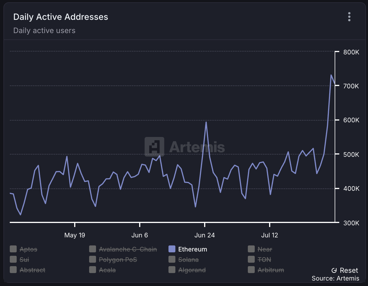Viewport: 368px width, 286px height.
Task: Click the 300K y-axis label
Action: coord(351,223)
